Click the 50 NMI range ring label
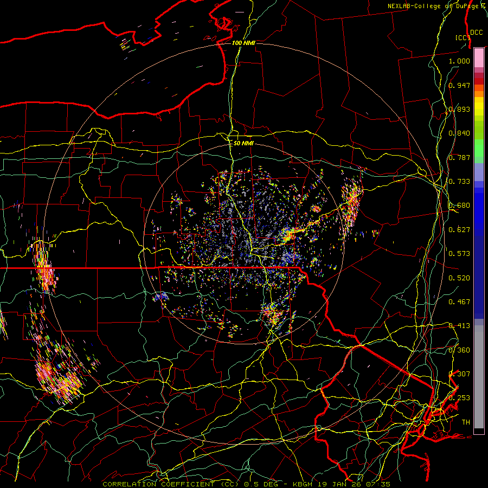 coord(243,143)
